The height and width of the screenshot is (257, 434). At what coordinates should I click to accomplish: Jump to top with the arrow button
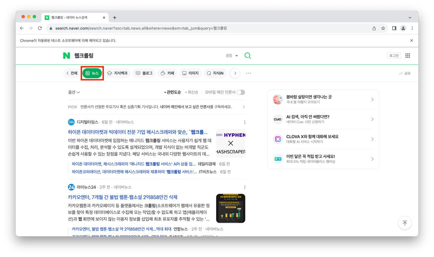(x=405, y=223)
